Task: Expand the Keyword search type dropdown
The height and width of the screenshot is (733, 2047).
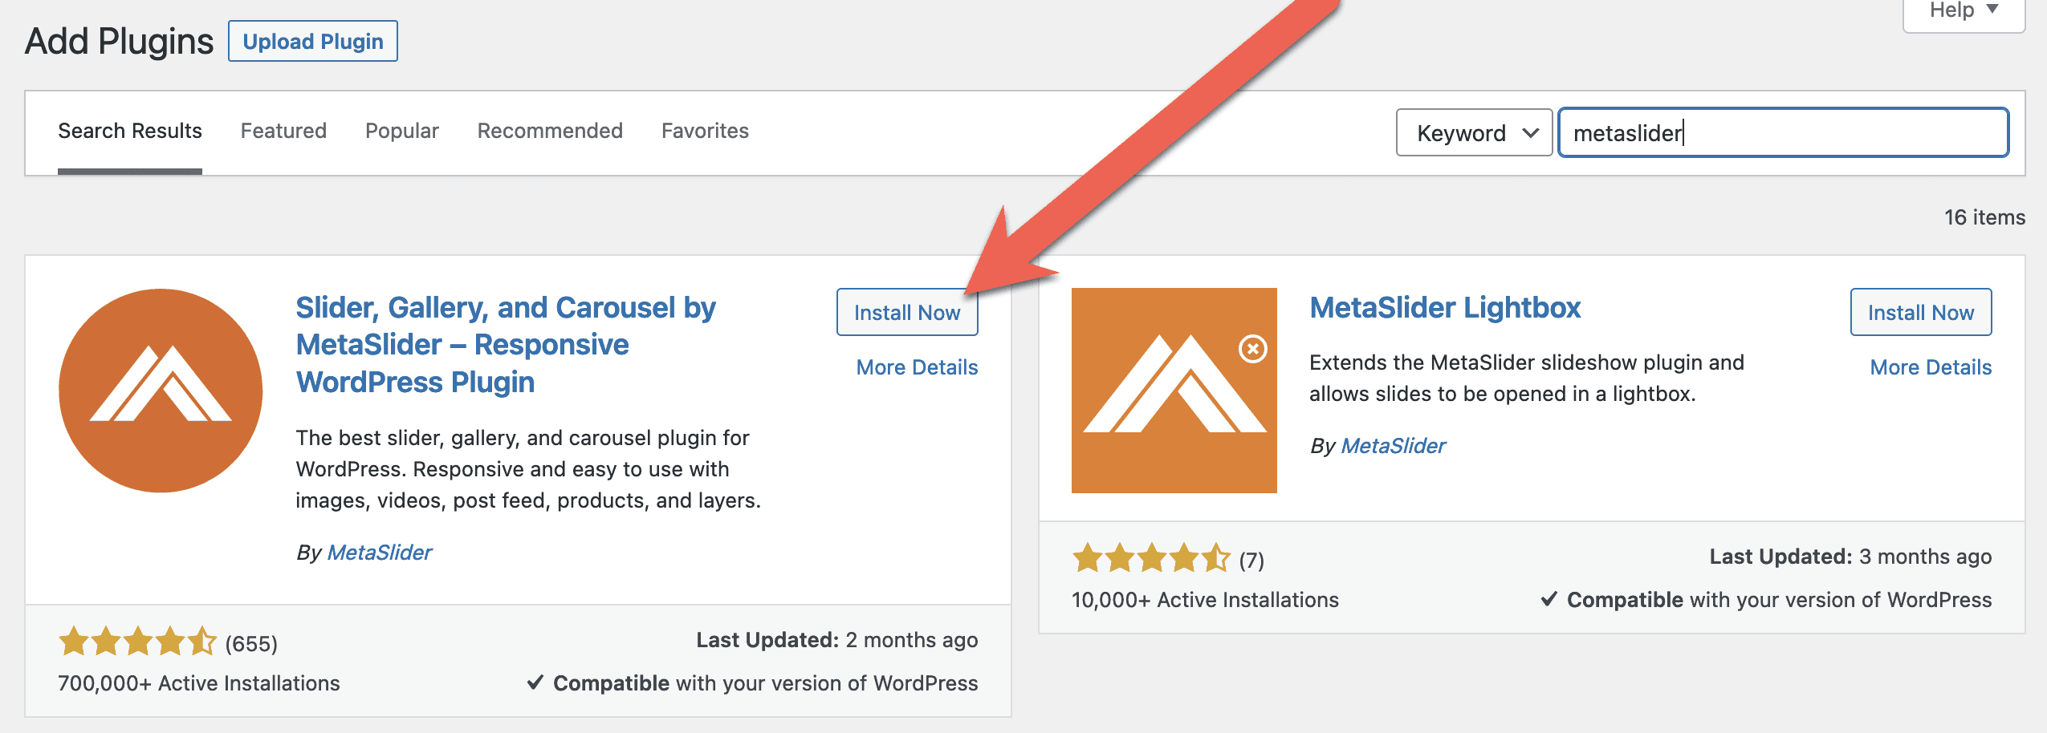Action: [x=1474, y=132]
